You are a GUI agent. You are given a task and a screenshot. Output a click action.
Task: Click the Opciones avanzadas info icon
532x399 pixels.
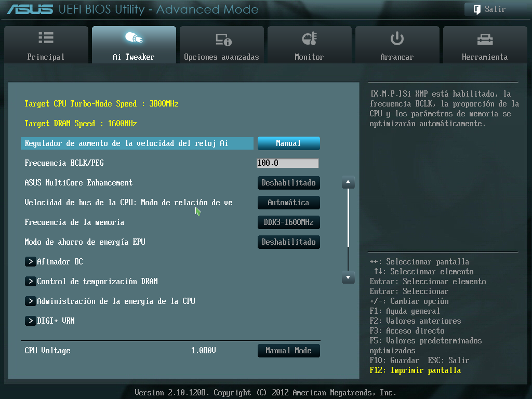pos(223,39)
